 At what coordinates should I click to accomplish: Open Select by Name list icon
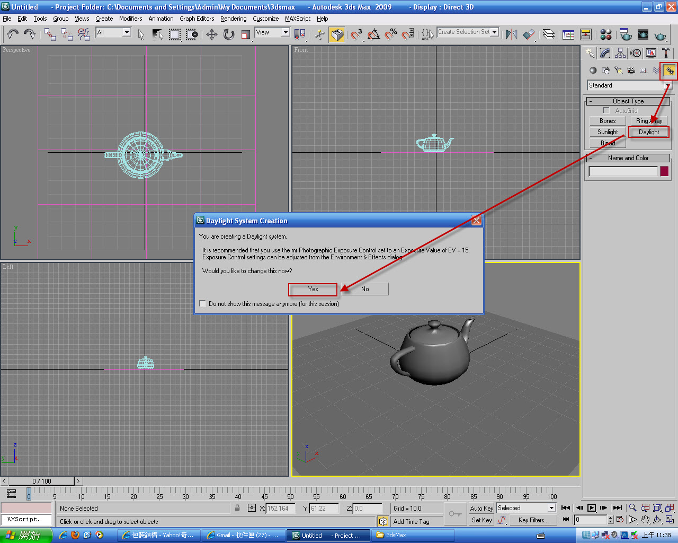coord(157,34)
